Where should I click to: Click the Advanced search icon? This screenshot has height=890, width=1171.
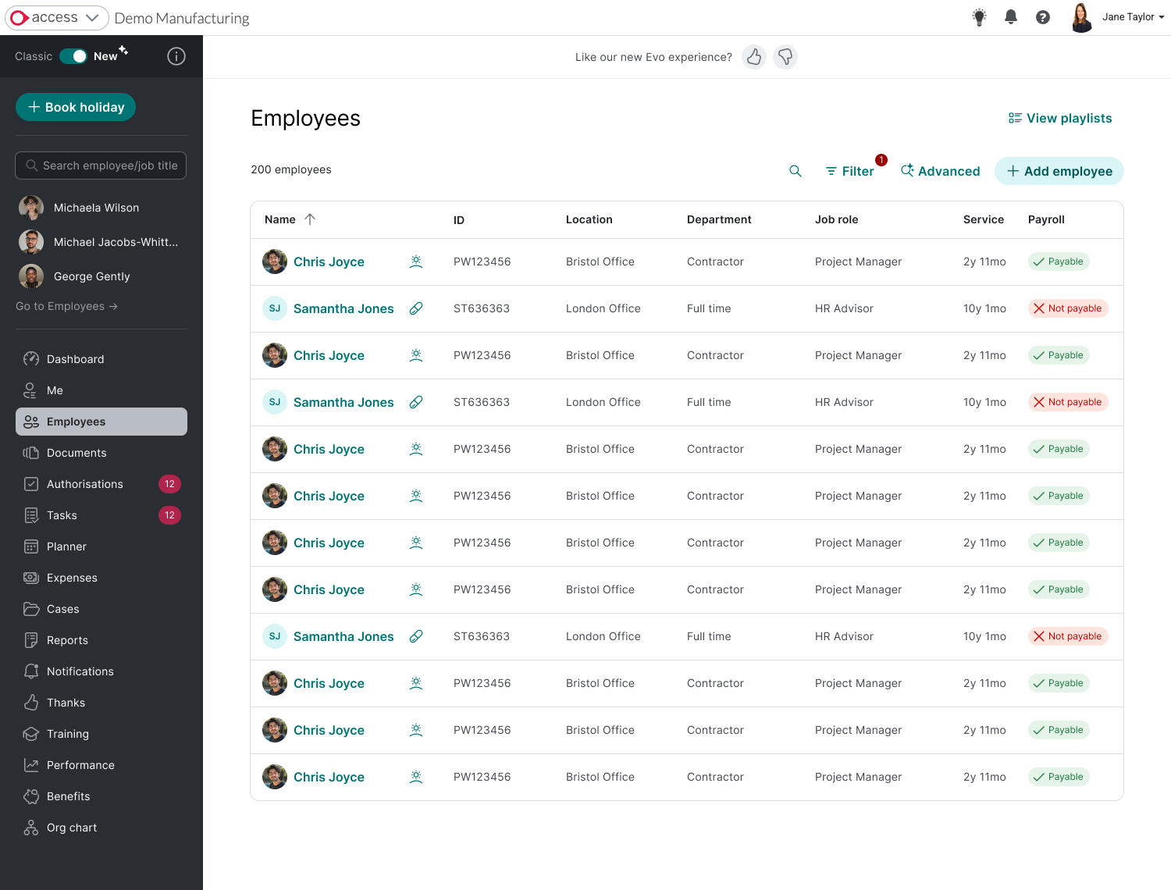coord(940,171)
